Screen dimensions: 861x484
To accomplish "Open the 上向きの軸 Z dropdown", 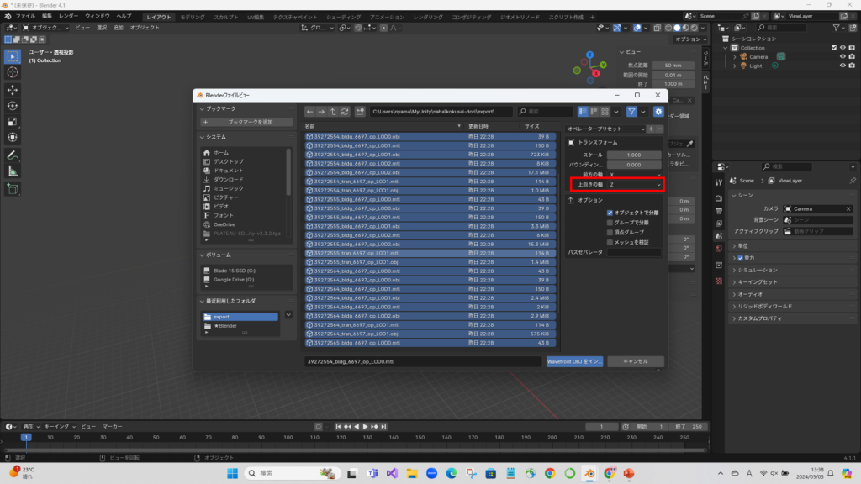I will click(635, 184).
